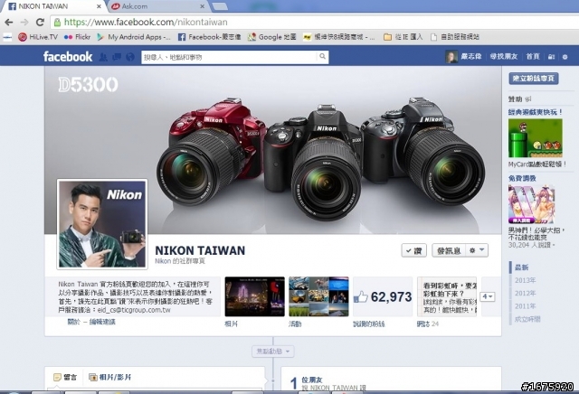Open the notifications globe icon

click(x=130, y=57)
